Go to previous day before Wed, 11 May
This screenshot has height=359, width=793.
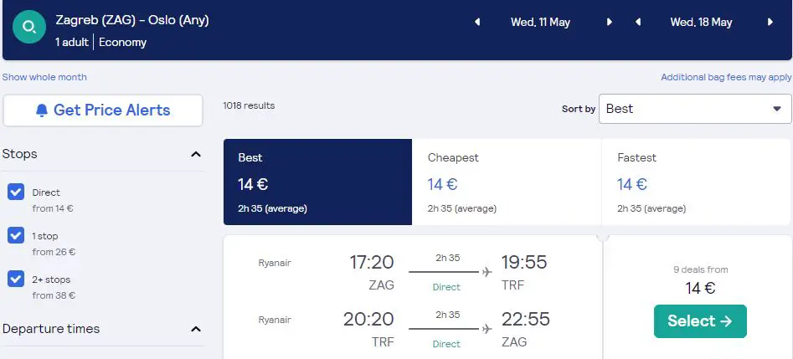[477, 23]
